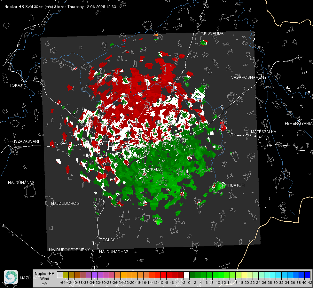
Task: Click the NYÍRBÁTOR city label
Action: click(233, 185)
